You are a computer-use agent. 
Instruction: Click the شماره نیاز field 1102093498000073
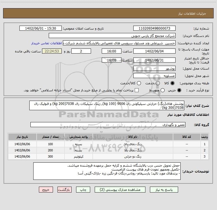(x=154, y=28)
